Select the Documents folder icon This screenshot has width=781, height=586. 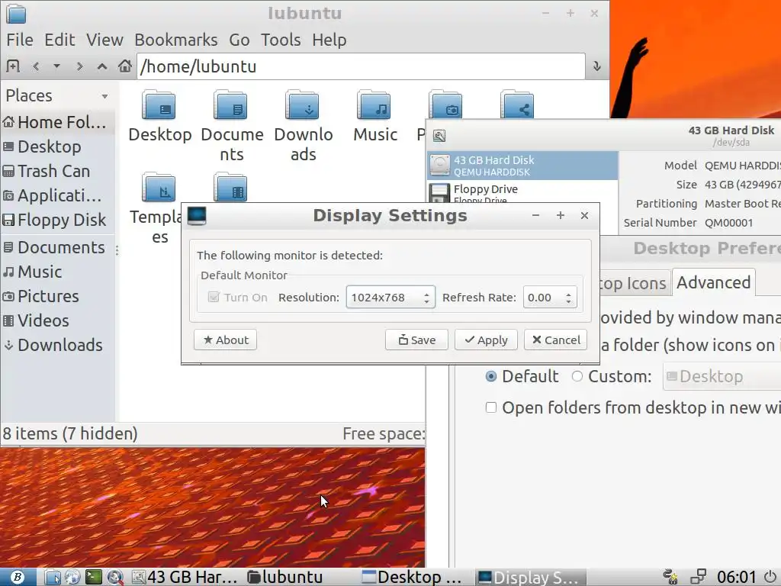click(230, 105)
